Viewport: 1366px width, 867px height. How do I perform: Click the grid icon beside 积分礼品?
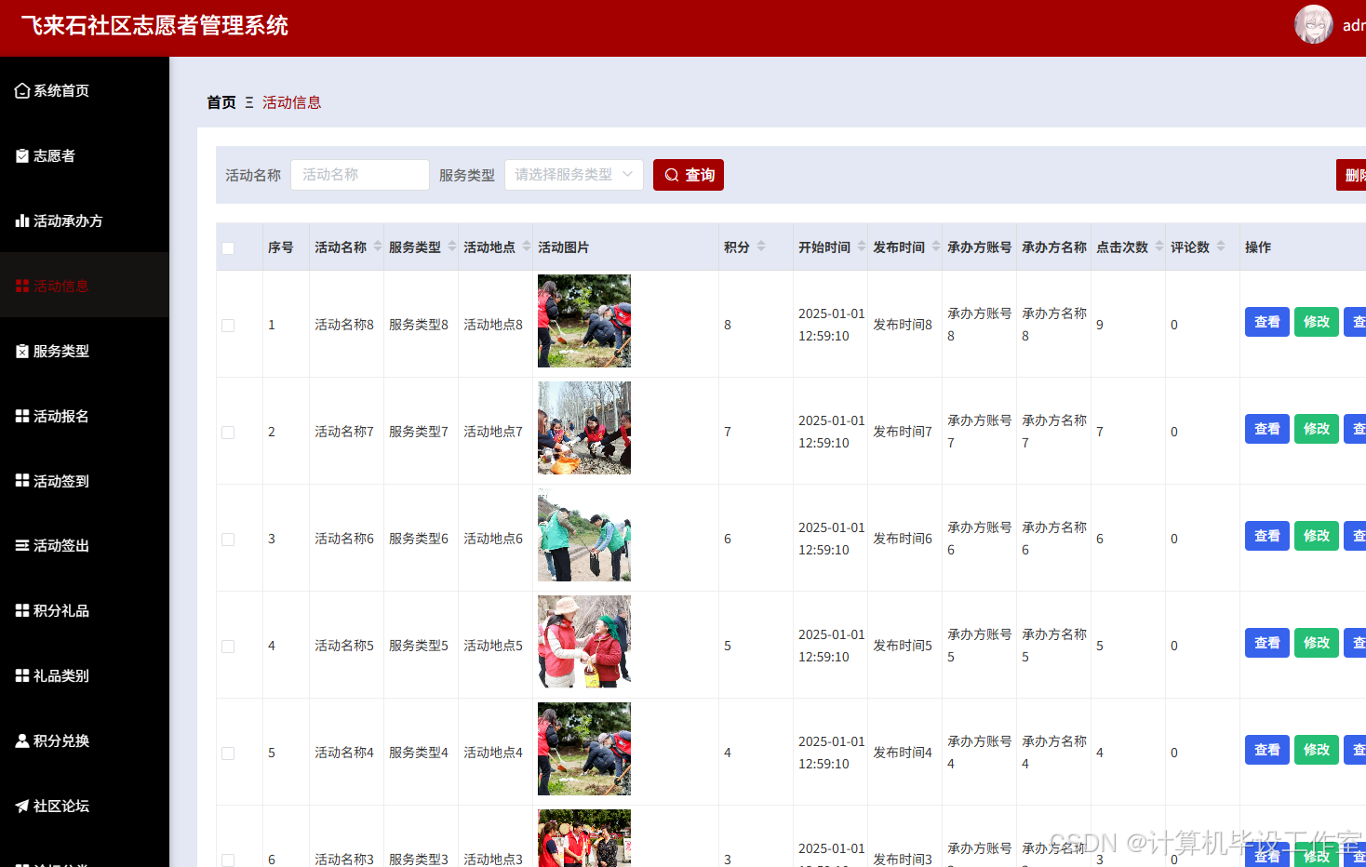point(22,611)
